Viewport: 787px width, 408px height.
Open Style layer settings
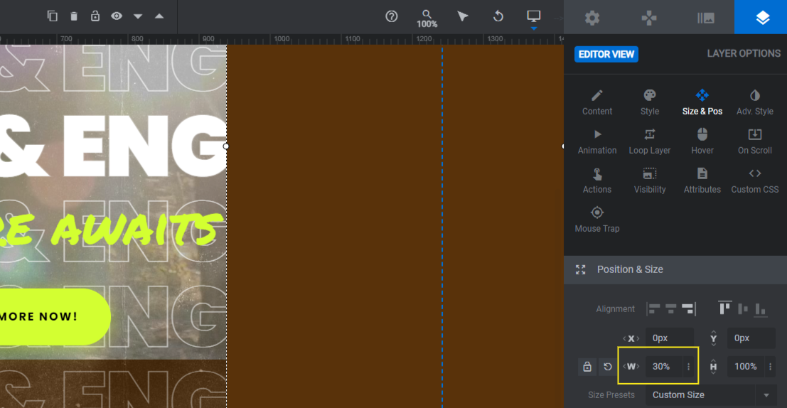click(650, 102)
